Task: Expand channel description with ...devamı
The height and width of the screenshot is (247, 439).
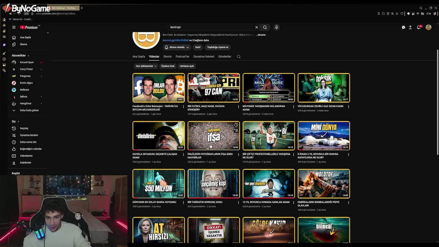Action: [x=261, y=35]
